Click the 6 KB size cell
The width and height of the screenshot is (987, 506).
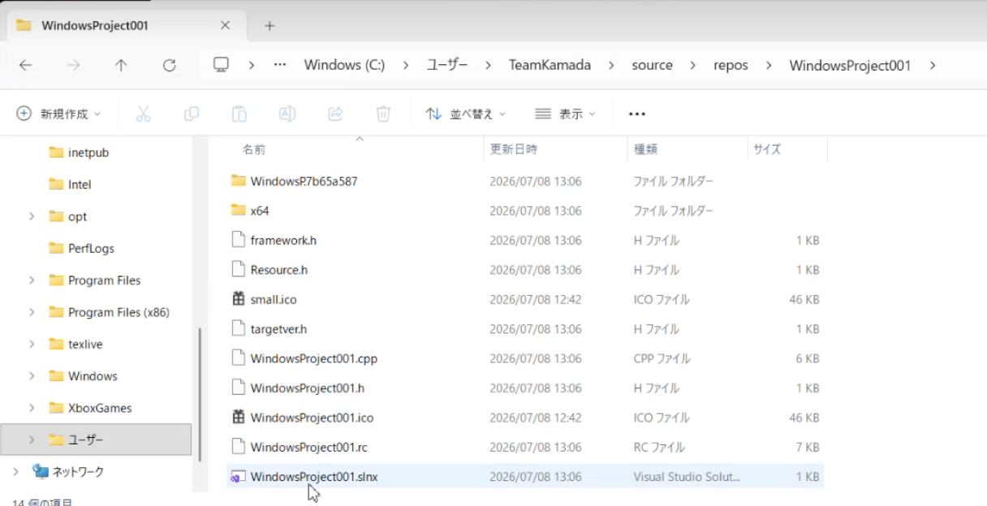tap(807, 358)
